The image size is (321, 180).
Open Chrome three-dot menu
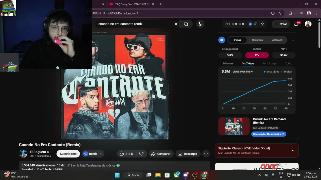tap(316, 13)
